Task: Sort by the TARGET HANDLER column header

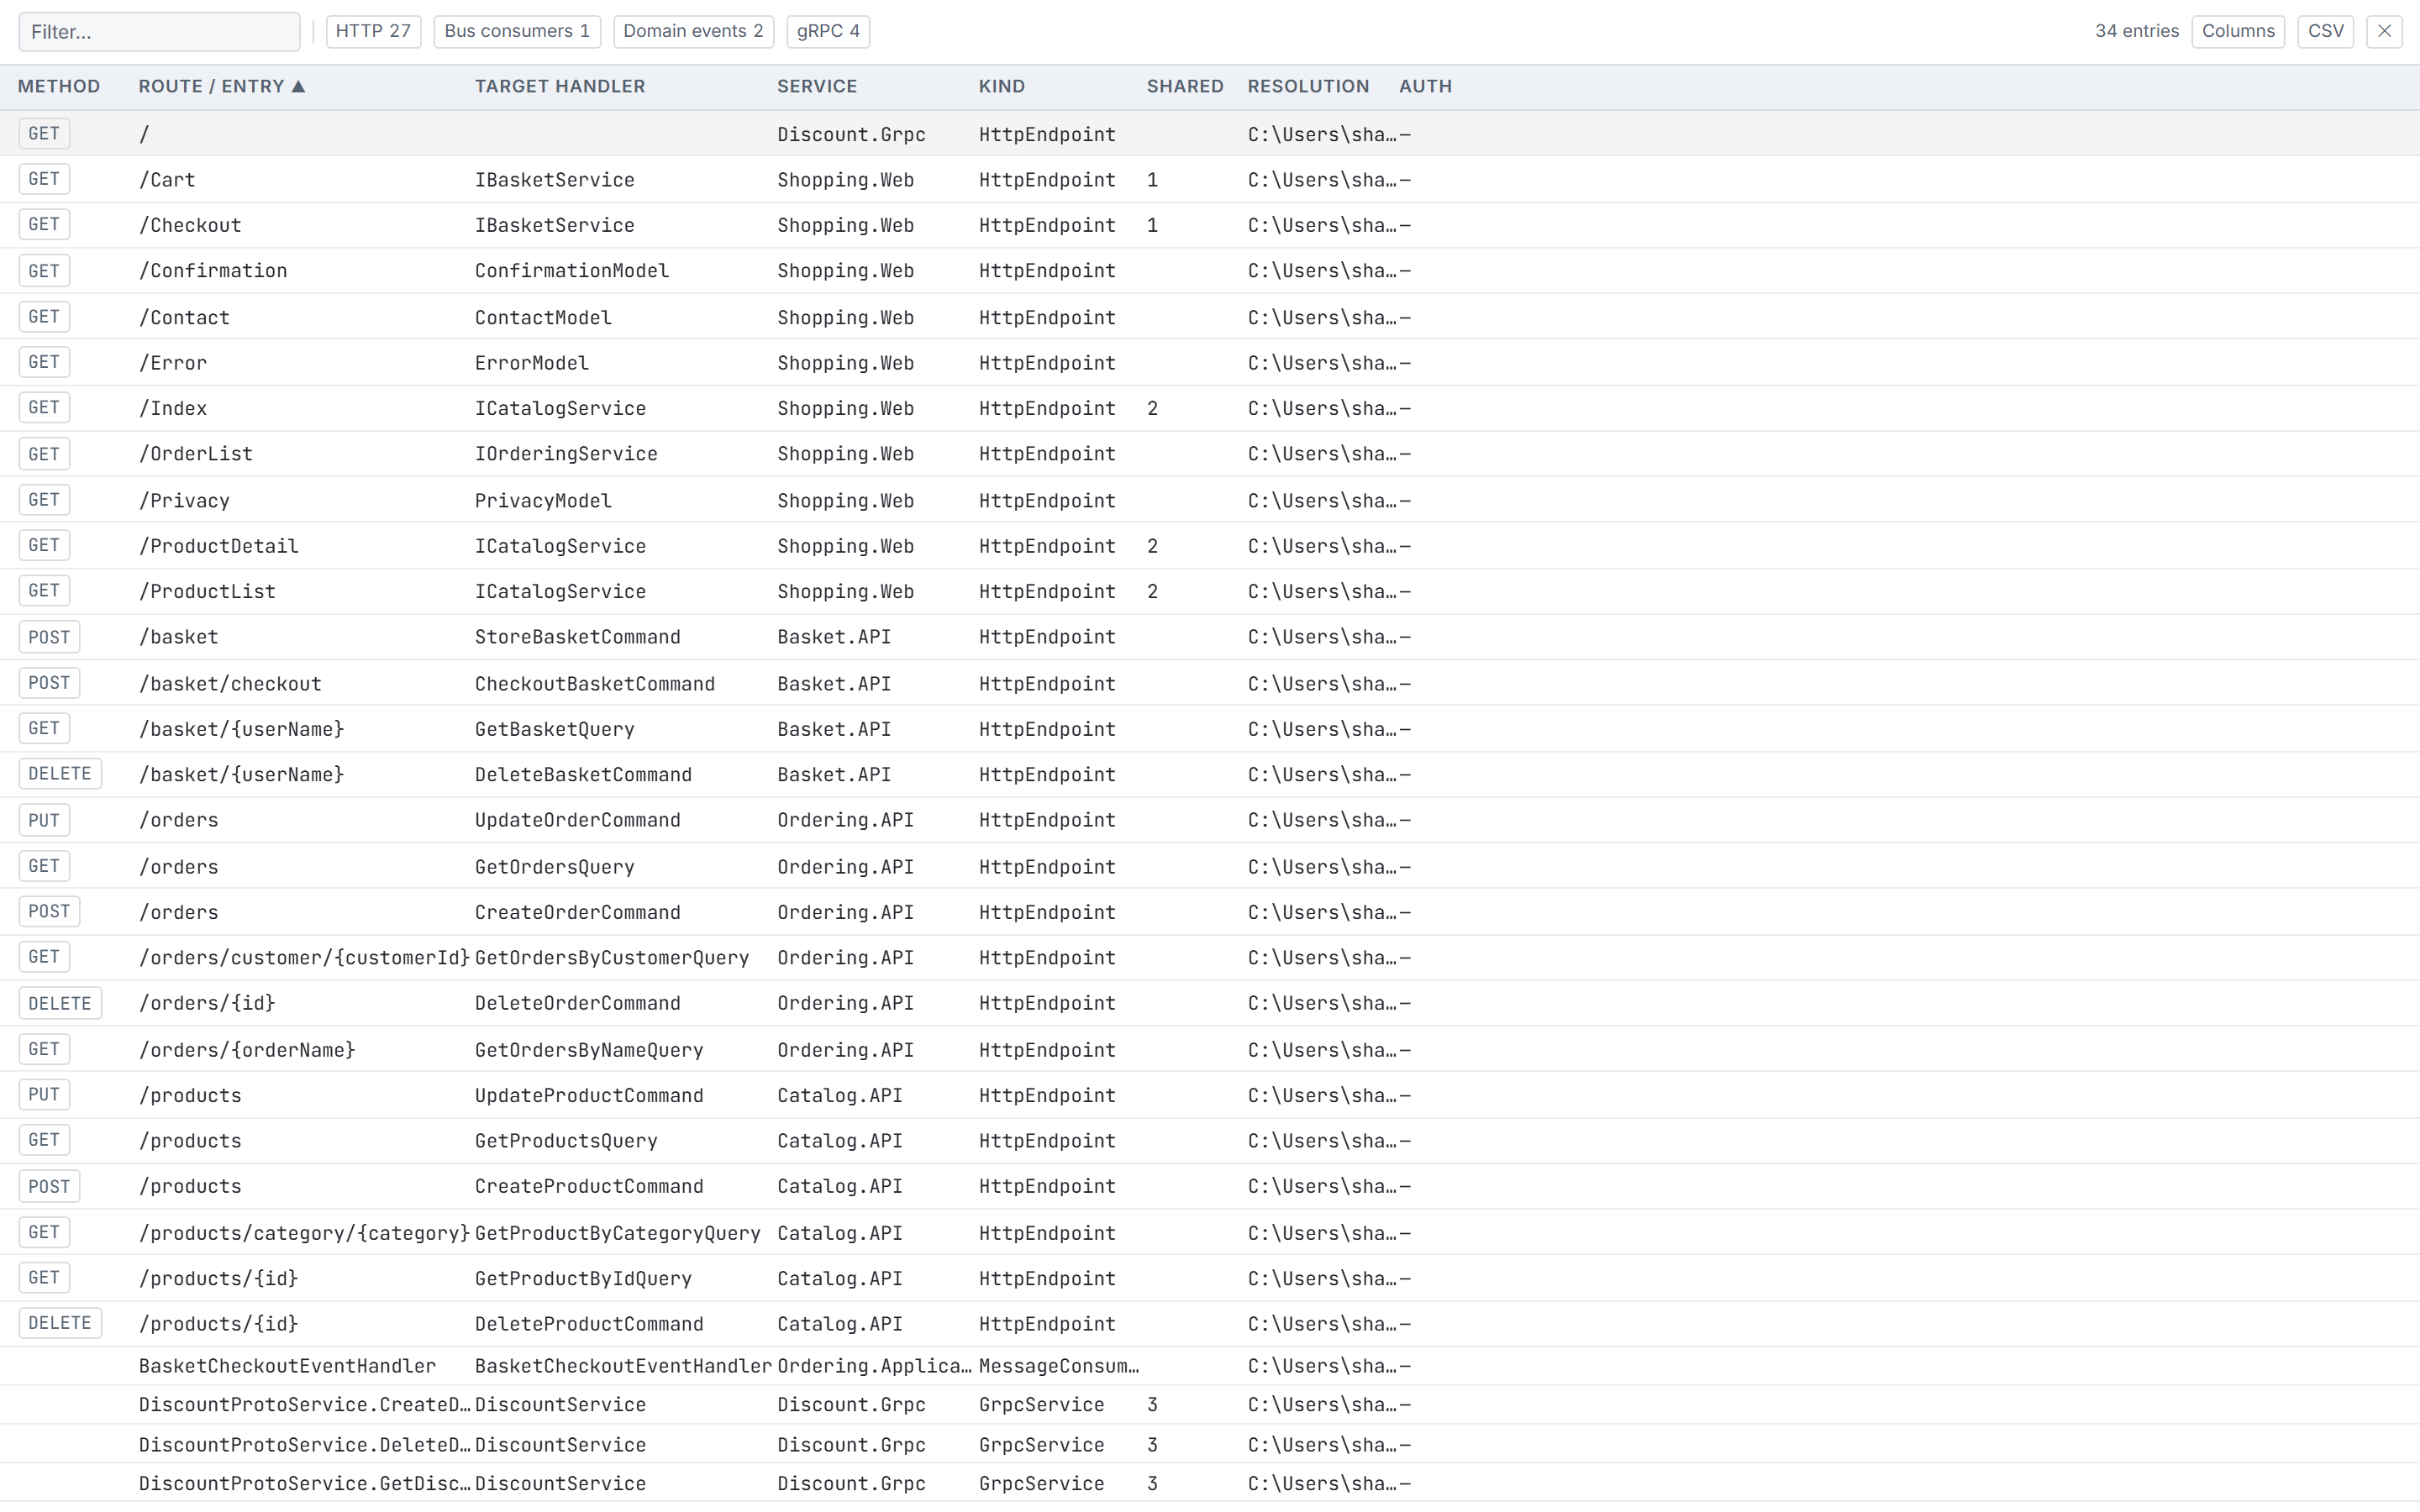Action: point(560,86)
